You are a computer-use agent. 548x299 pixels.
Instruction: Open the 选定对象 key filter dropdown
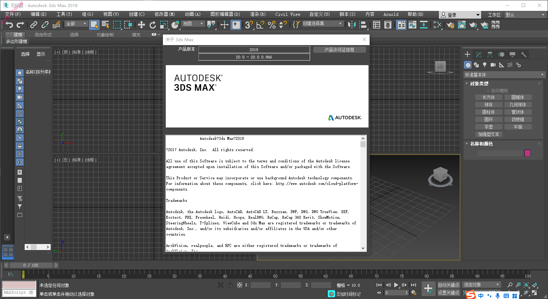tap(481, 285)
